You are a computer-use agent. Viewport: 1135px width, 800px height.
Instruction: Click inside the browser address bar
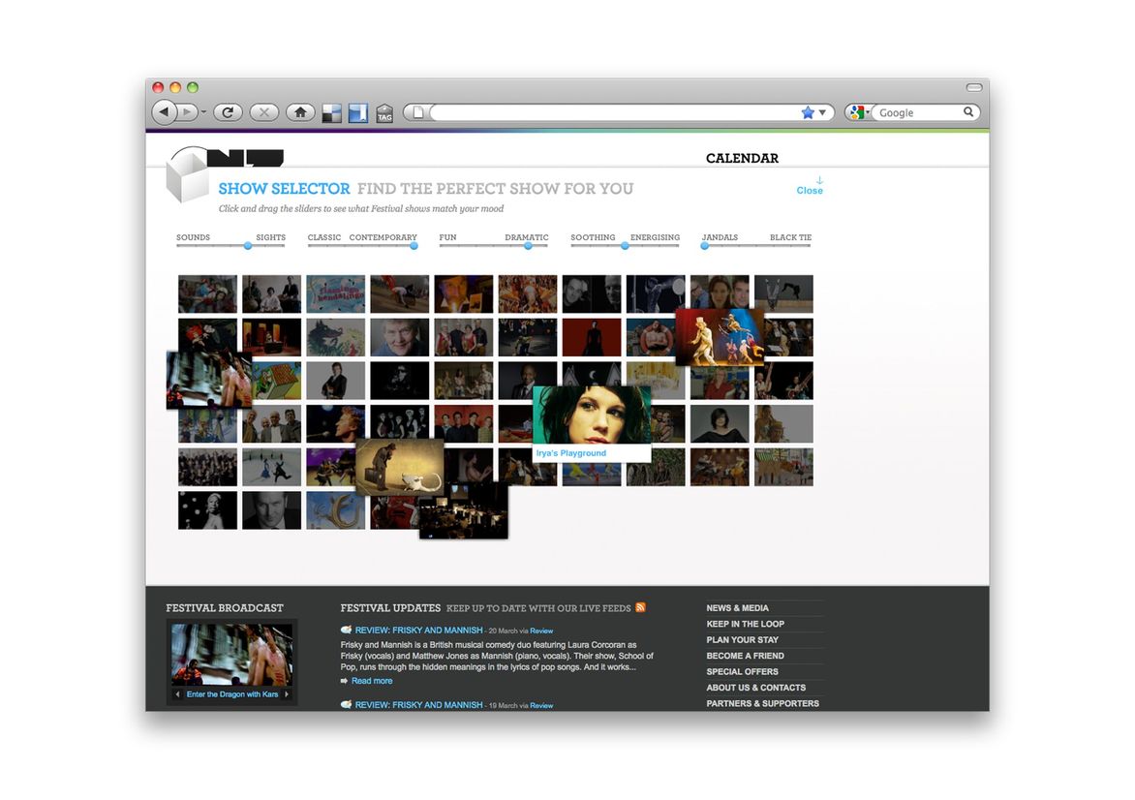(x=610, y=112)
